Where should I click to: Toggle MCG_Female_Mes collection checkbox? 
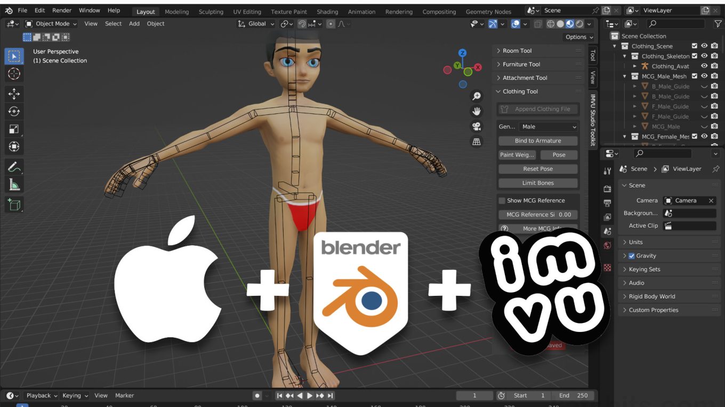pos(694,137)
